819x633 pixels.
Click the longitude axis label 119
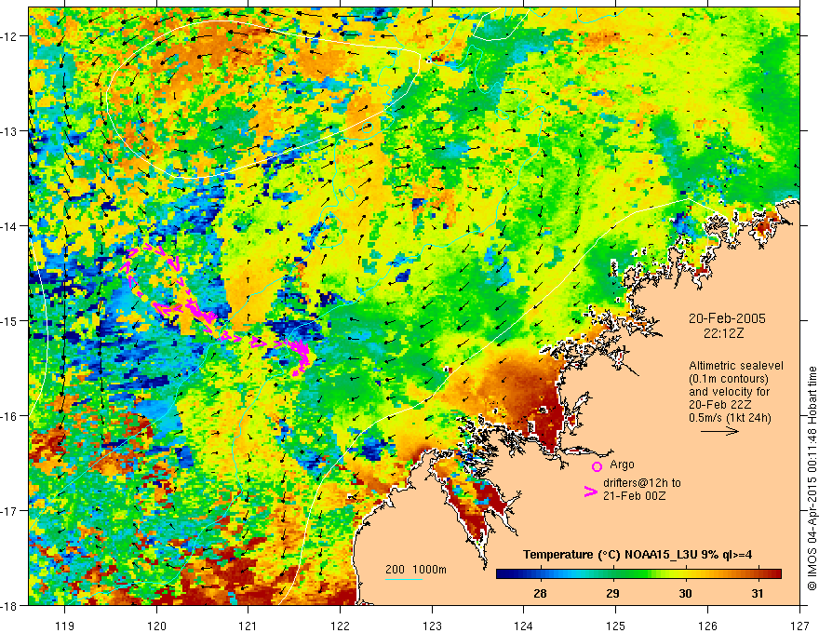(x=64, y=626)
